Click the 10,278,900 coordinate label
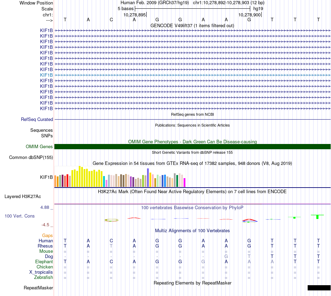The height and width of the screenshot is (296, 331). click(249, 15)
